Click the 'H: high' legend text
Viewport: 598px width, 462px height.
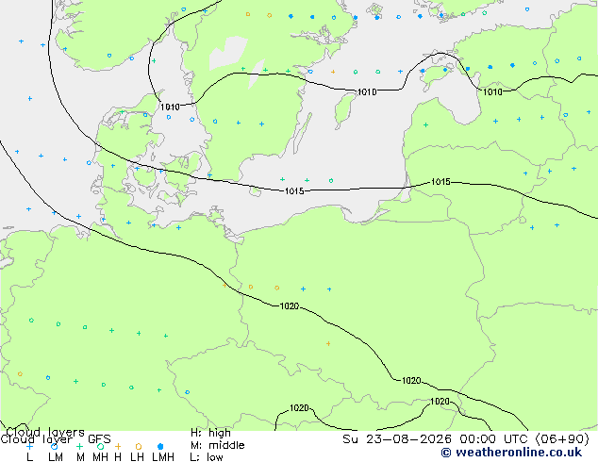coord(210,433)
